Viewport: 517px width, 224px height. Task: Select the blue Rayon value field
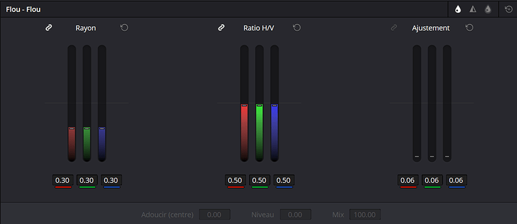coord(111,180)
